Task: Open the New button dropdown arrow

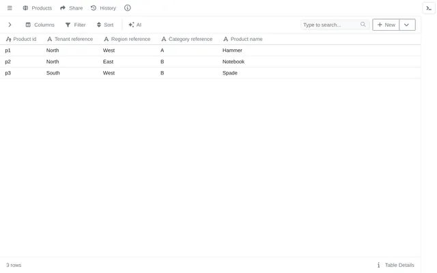Action: tap(407, 25)
